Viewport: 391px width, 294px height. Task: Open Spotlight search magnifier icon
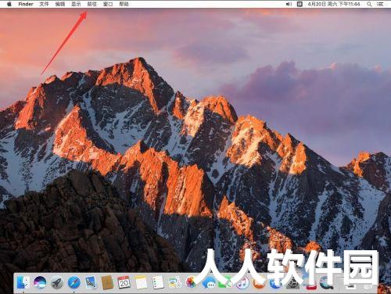(369, 4)
